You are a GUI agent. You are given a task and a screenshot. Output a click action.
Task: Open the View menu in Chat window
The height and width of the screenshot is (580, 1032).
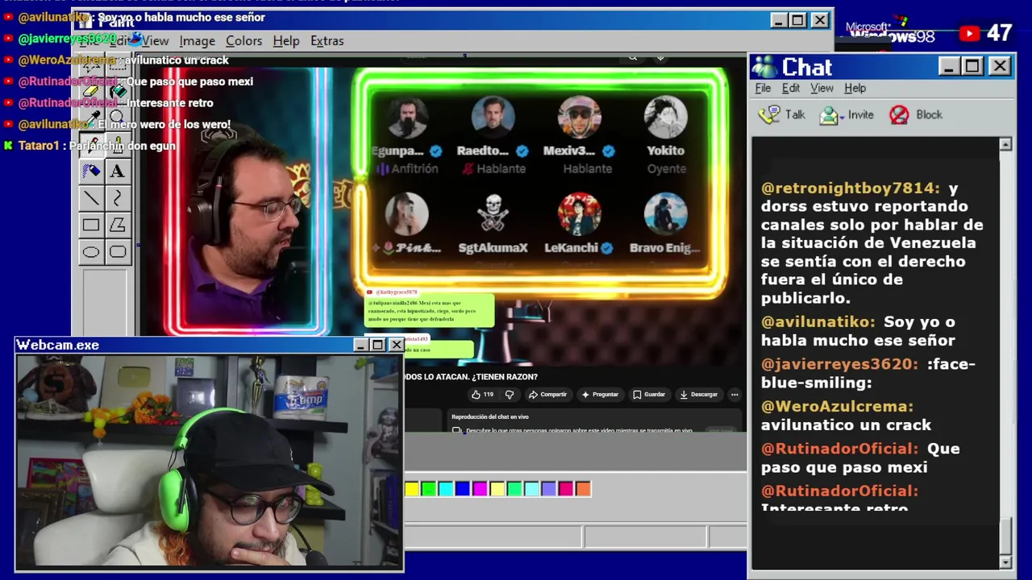[822, 88]
